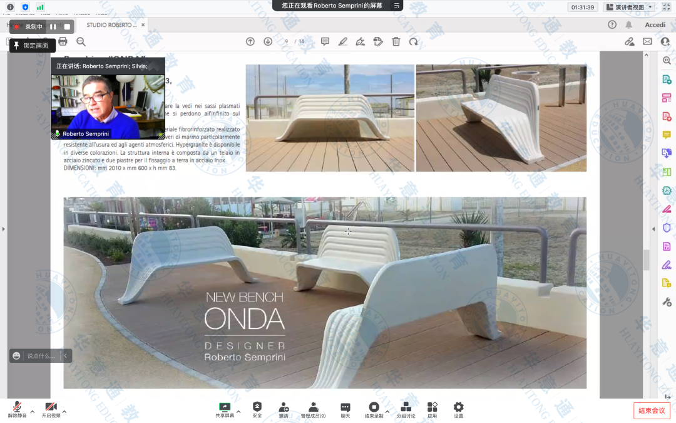Click the 说点什么 chat input field
Image resolution: width=676 pixels, height=423 pixels.
[x=41, y=356]
